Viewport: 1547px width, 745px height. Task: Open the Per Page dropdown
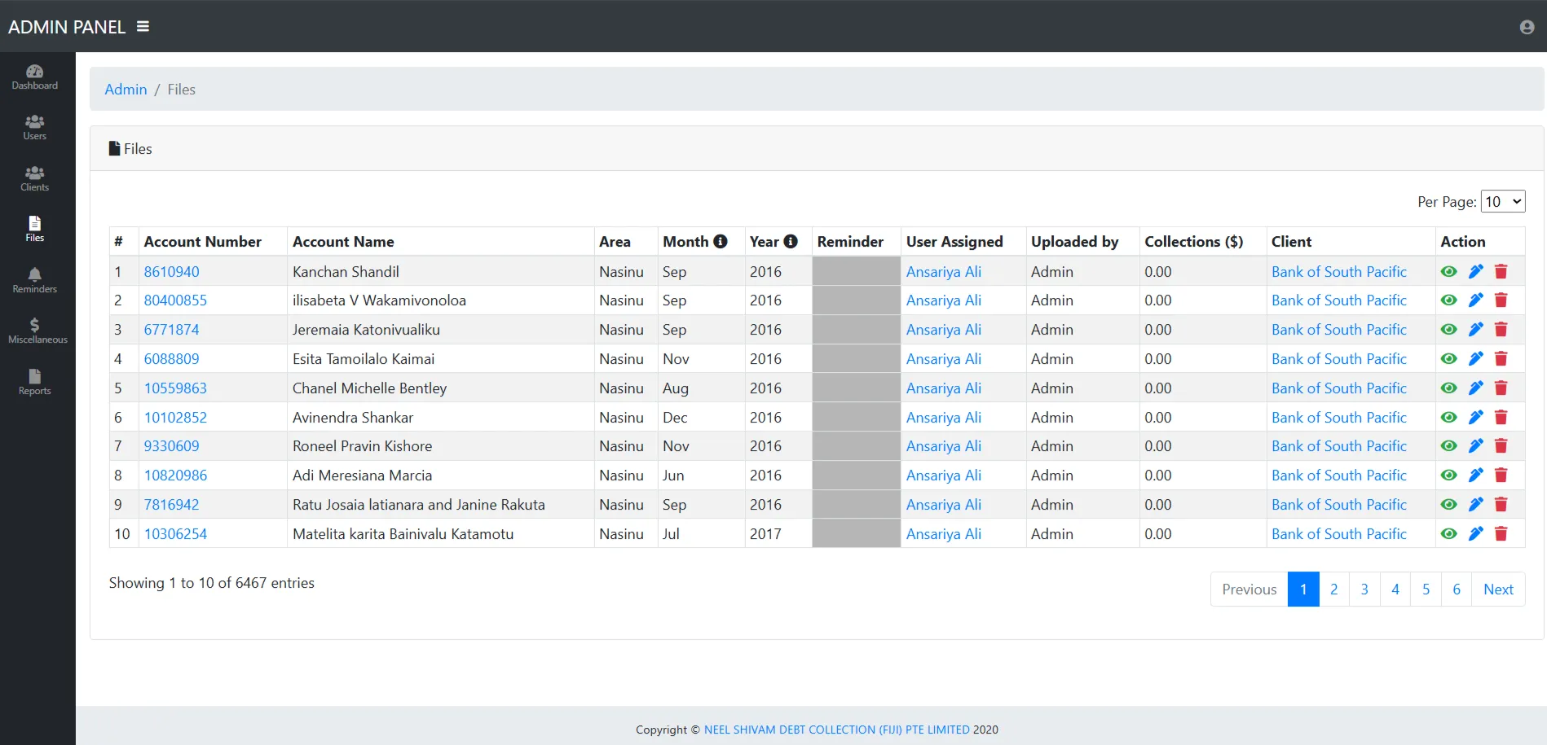[1503, 201]
